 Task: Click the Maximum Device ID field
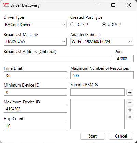coord(35,109)
